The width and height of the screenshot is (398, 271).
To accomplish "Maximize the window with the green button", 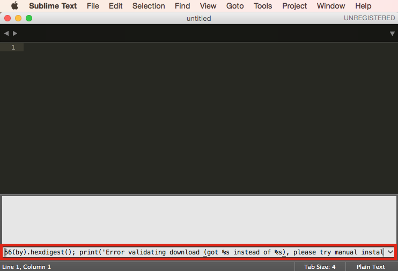I will click(x=29, y=18).
